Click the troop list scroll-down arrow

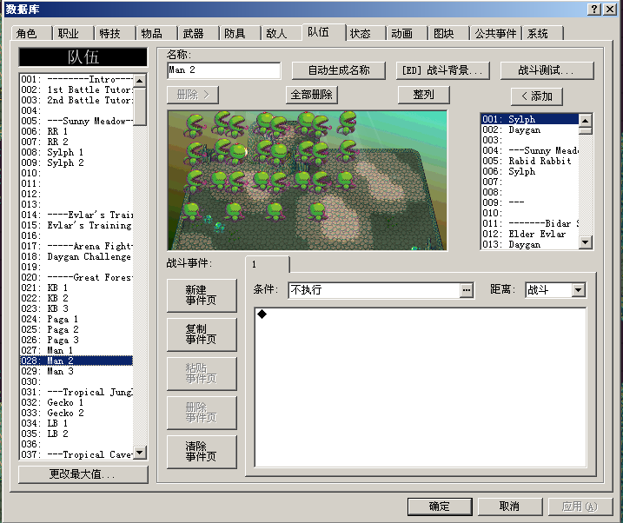140,453
